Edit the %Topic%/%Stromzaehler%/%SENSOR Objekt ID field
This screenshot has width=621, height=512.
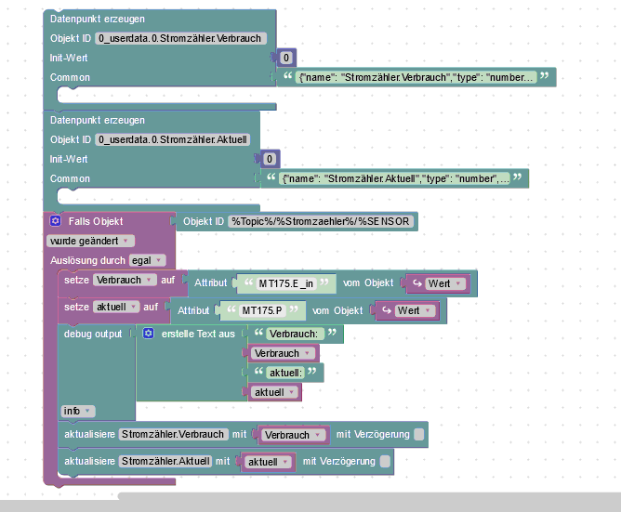pos(321,221)
